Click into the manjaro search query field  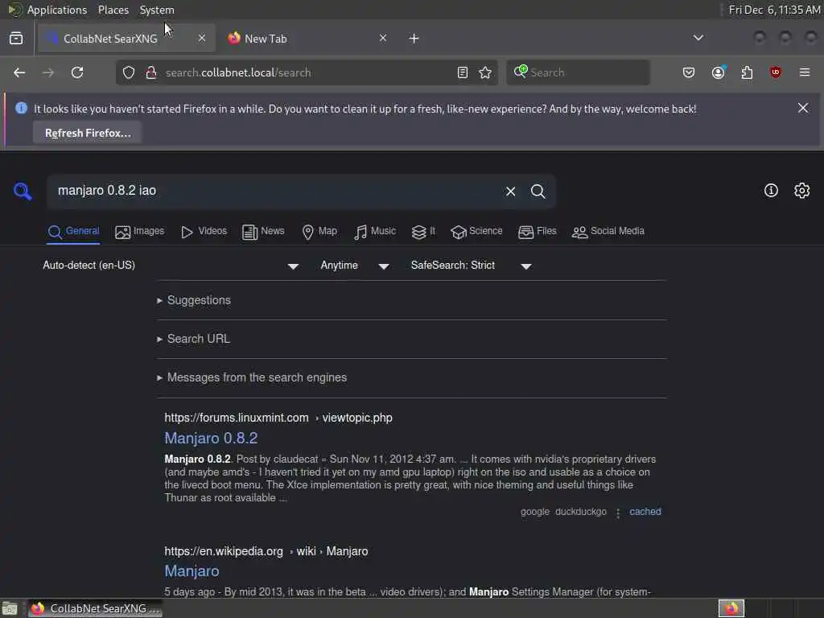click(x=274, y=191)
